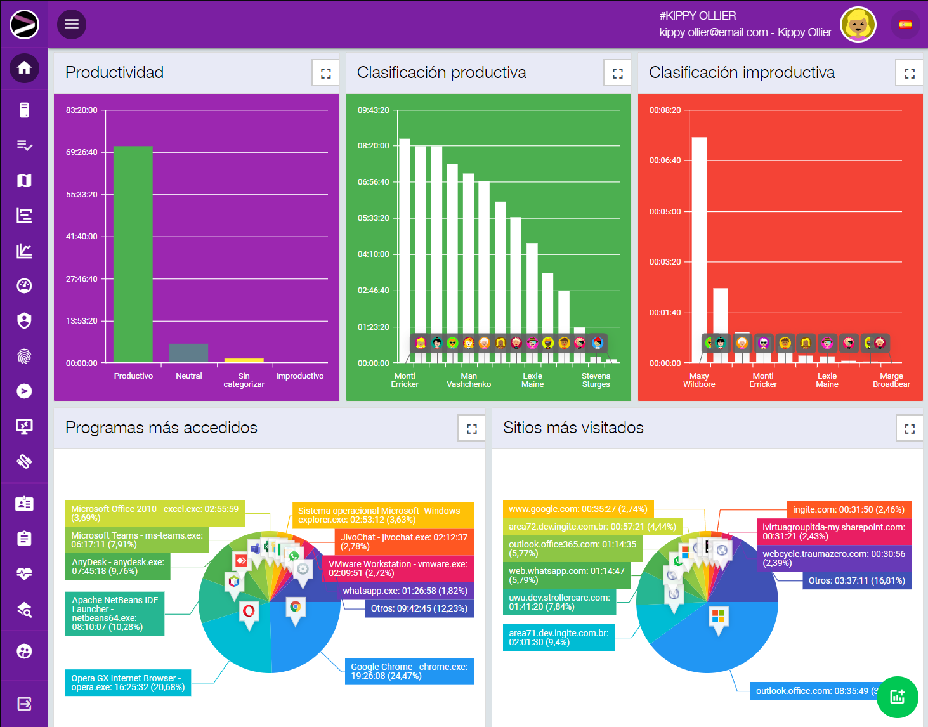Screen dimensions: 928x727
Task: Select the Google Chrome pie chart label
Action: pos(408,671)
